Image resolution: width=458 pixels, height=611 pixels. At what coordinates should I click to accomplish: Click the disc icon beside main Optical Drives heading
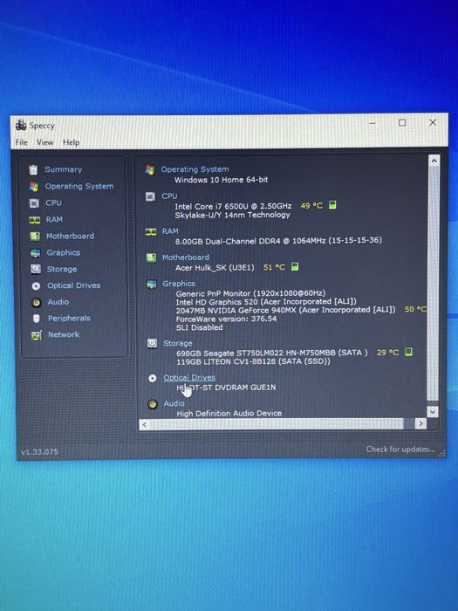click(x=153, y=378)
